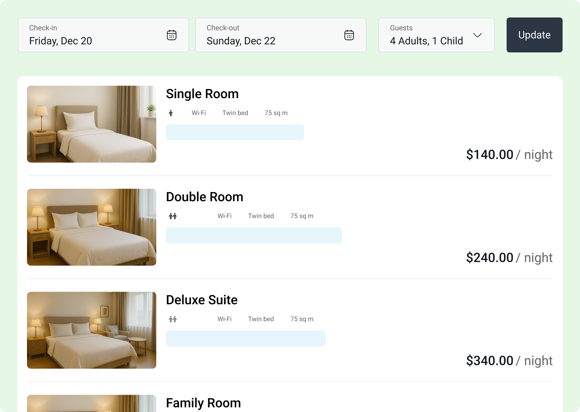580x412 pixels.
Task: Open the Deluxe Suite bedroom photo
Action: [91, 330]
